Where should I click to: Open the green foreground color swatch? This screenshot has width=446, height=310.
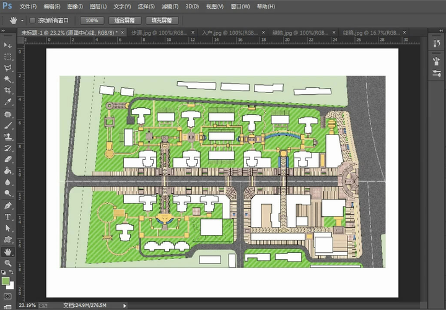5,281
